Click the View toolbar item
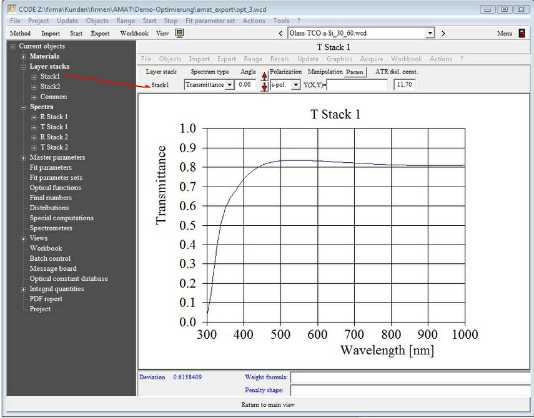 coord(162,33)
